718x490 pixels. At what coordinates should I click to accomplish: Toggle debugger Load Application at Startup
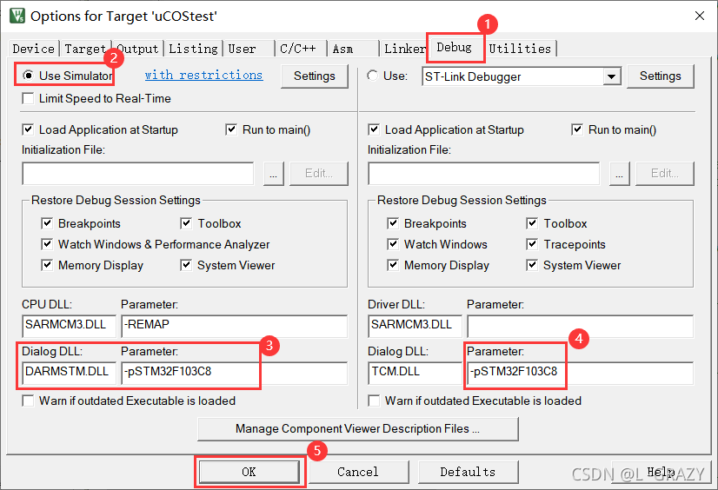[x=374, y=129]
